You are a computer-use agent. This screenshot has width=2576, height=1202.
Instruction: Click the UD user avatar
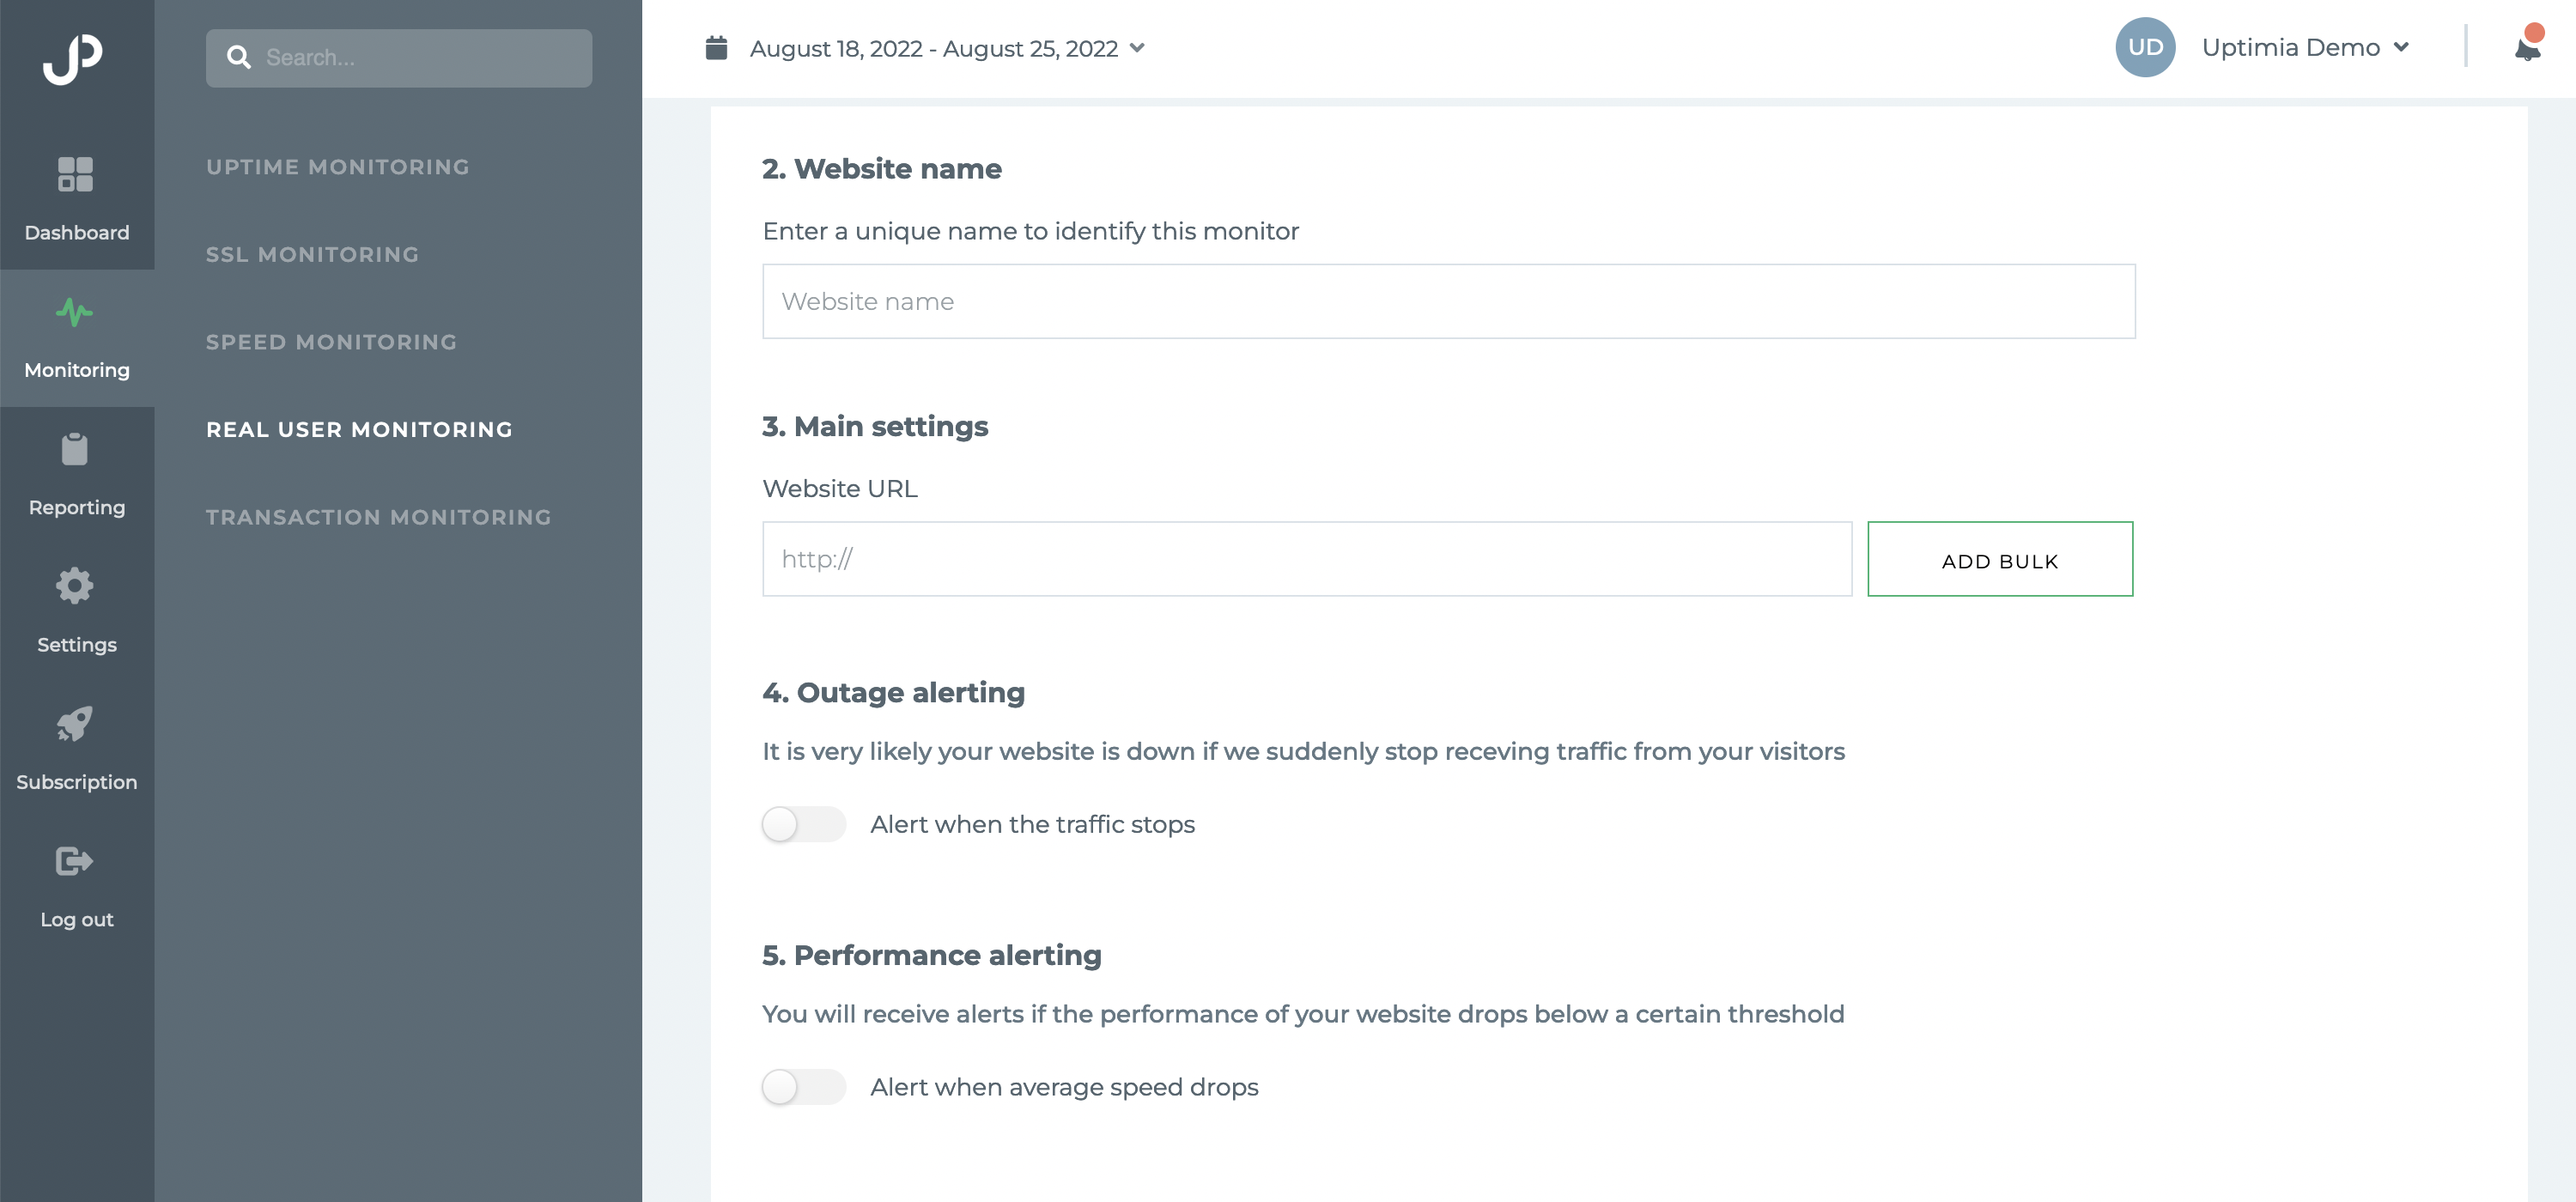click(x=2145, y=47)
